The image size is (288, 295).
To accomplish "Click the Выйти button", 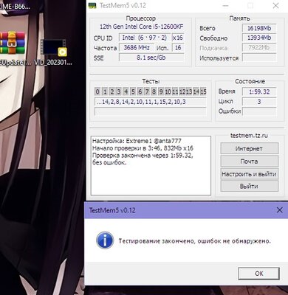I will coord(249,187).
